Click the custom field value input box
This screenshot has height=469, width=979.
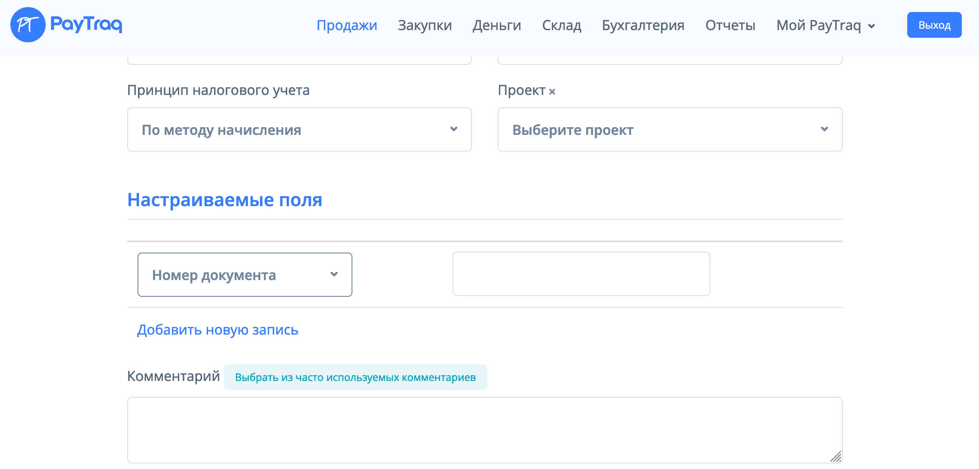(581, 274)
